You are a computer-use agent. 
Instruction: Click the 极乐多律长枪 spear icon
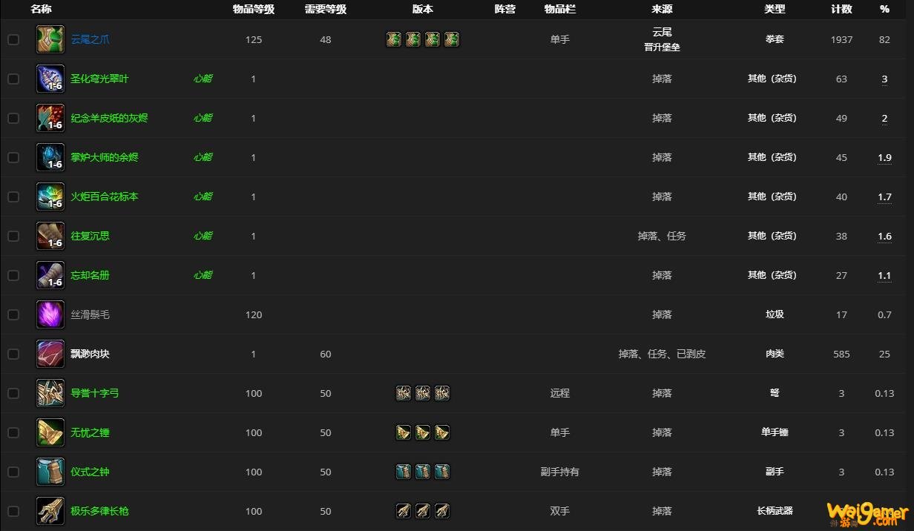click(50, 511)
